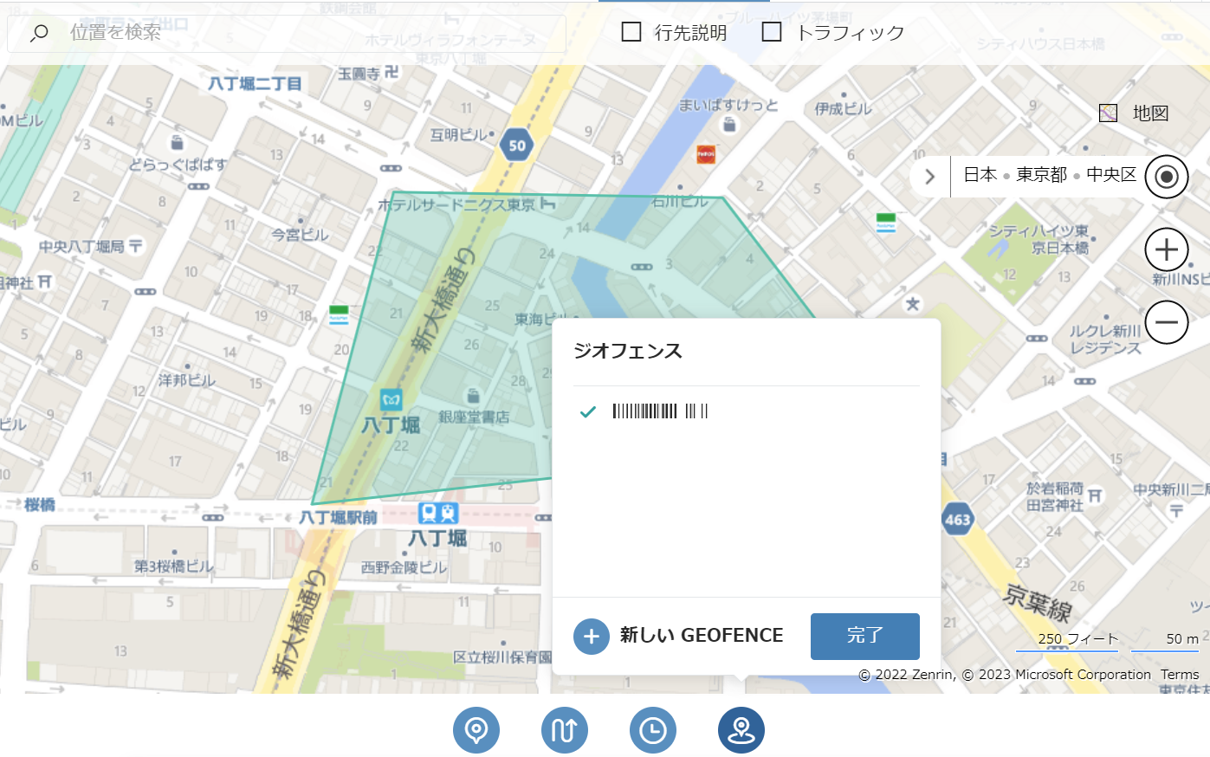Click the star marker on the map
1210x757 pixels.
point(912,304)
